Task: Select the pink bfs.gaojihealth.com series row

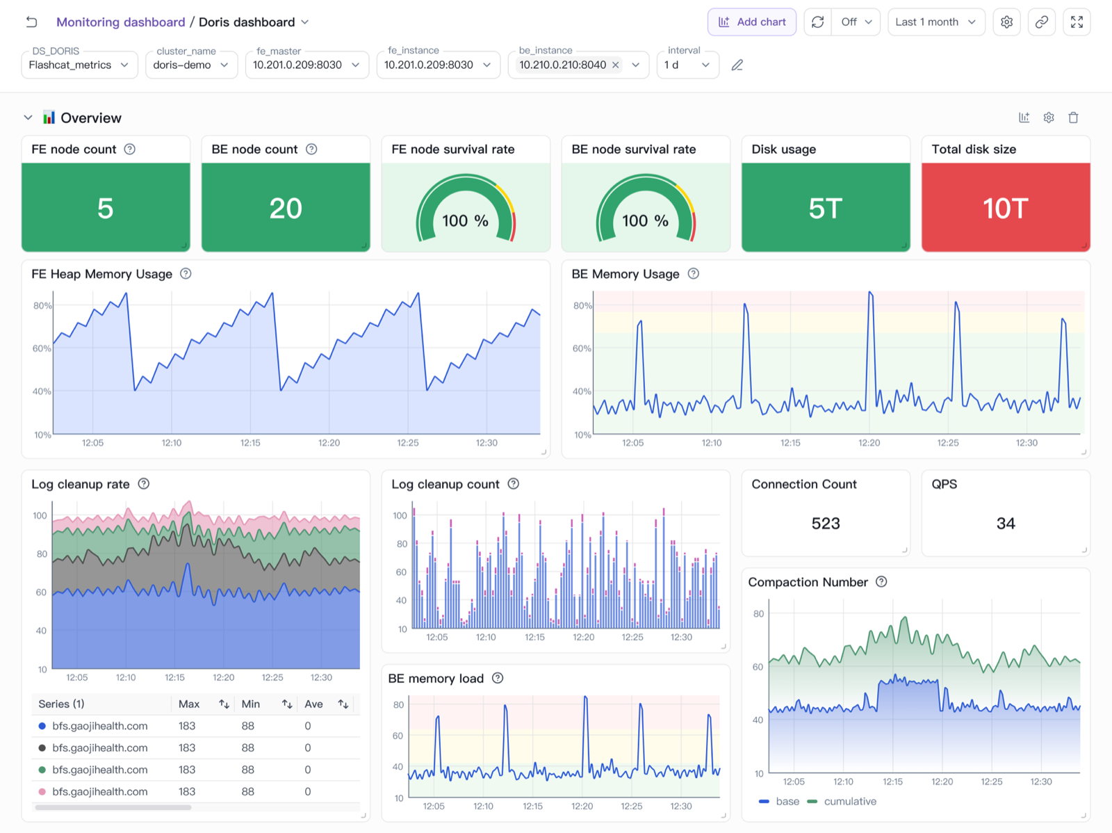Action: click(196, 791)
